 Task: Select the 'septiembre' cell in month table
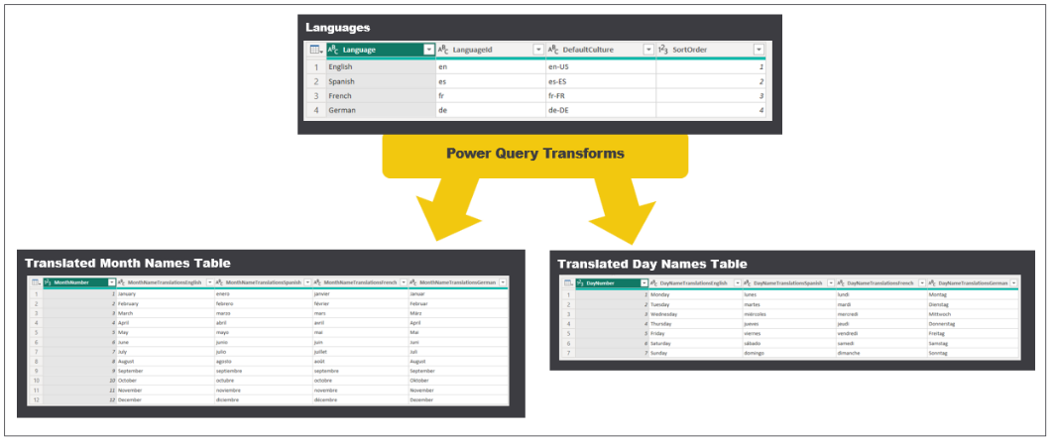(x=264, y=371)
